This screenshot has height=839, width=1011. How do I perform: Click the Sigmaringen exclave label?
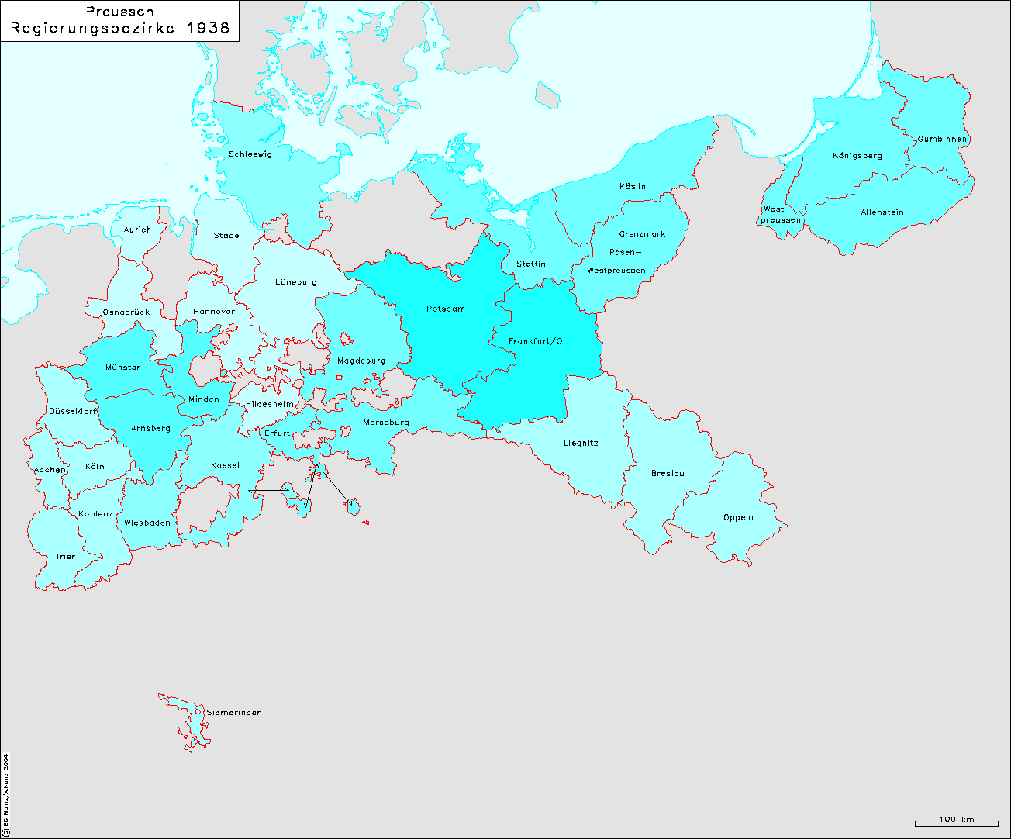tap(234, 713)
